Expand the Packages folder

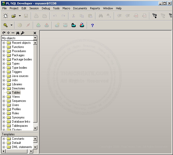click(4, 55)
